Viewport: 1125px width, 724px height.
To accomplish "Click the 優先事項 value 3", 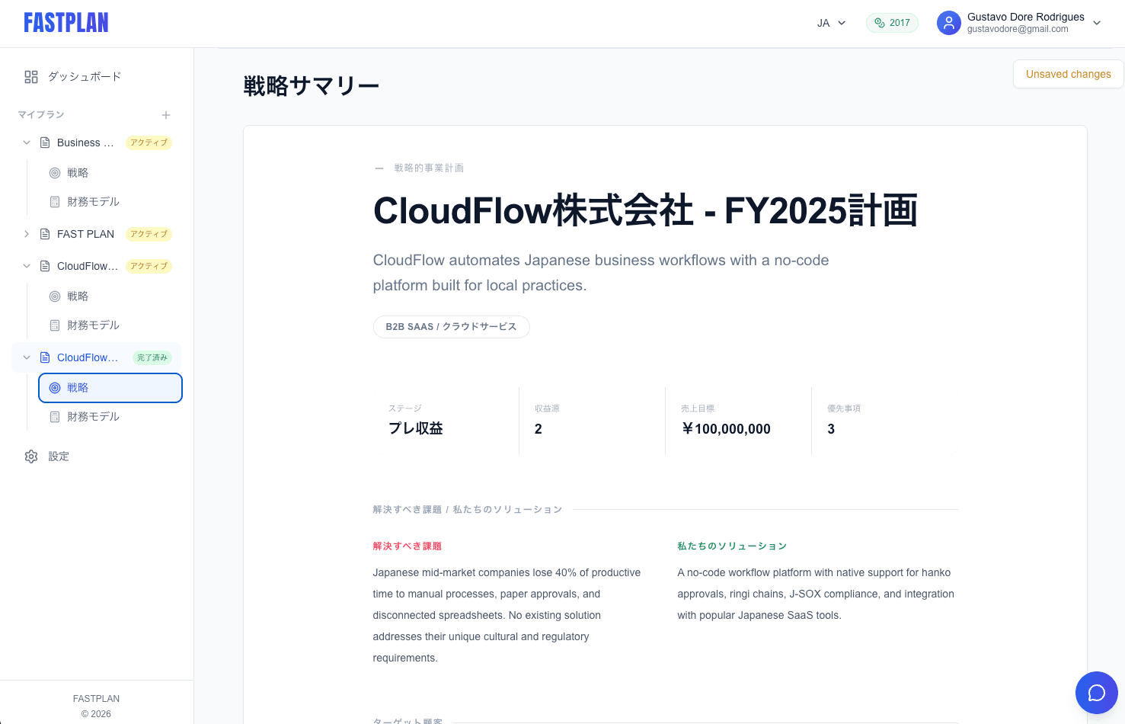I will [831, 429].
